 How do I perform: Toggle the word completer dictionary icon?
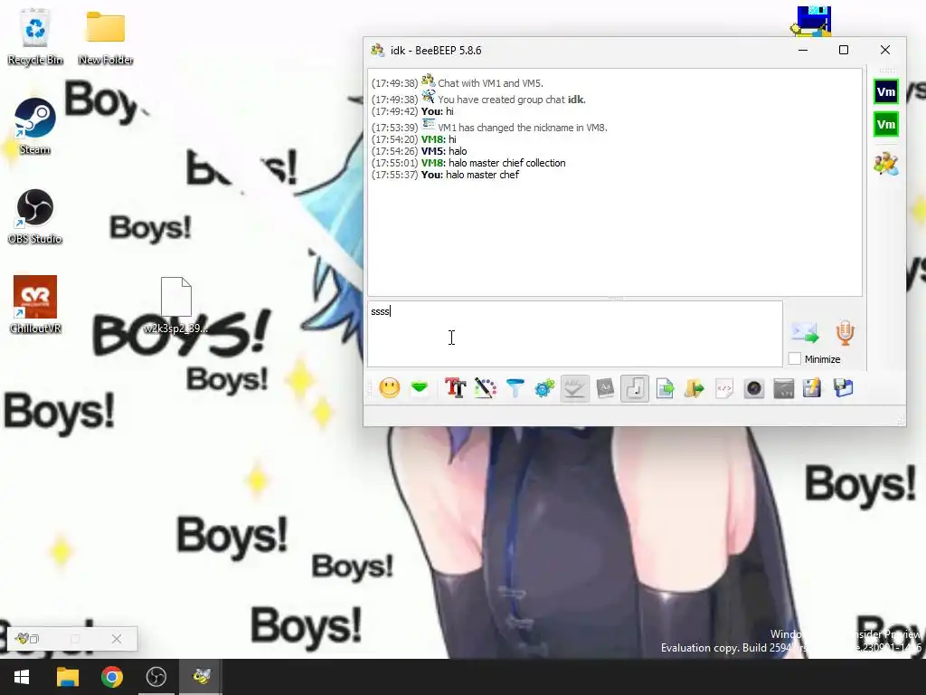coord(605,388)
